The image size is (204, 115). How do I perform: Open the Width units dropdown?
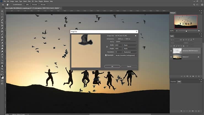(130, 45)
